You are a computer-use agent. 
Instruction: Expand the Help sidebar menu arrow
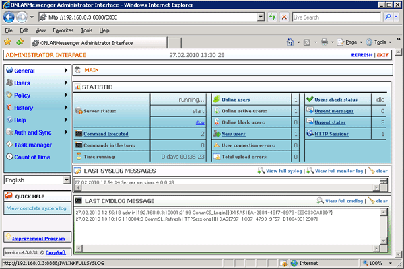(66, 120)
